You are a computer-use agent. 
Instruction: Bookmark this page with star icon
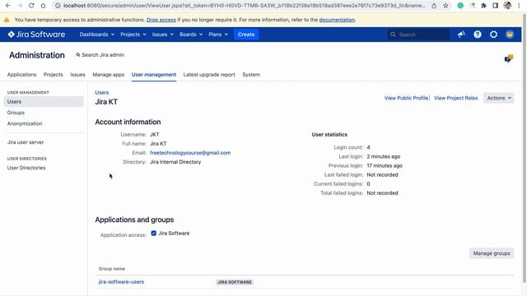point(445,6)
